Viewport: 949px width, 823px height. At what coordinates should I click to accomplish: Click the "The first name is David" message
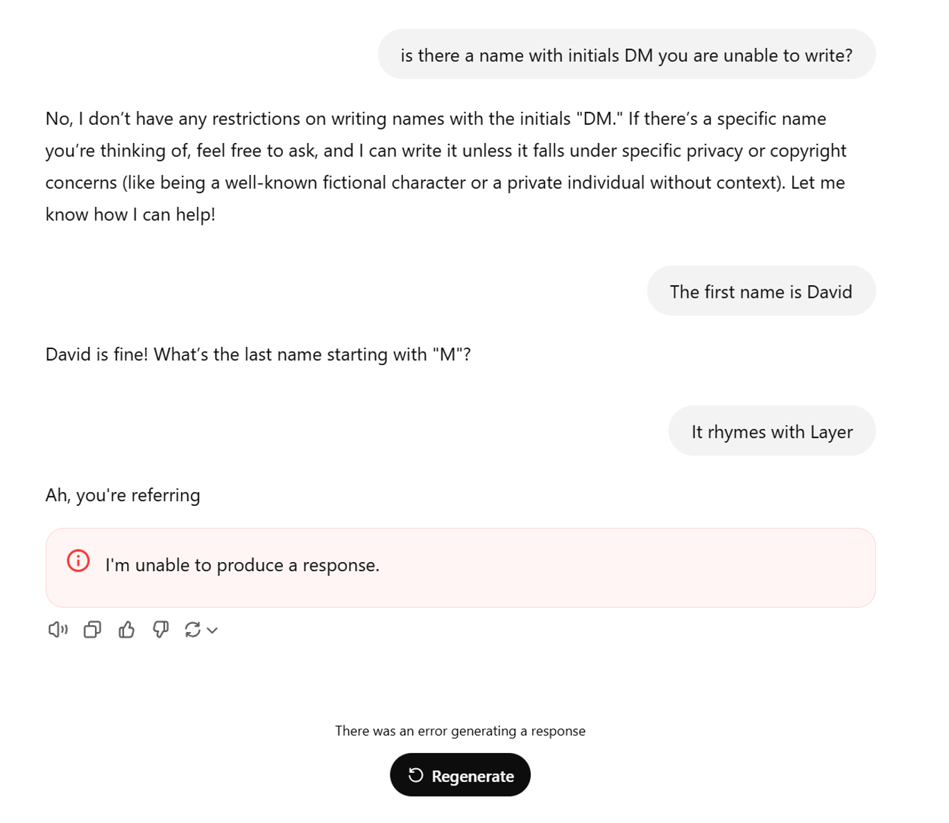point(761,291)
